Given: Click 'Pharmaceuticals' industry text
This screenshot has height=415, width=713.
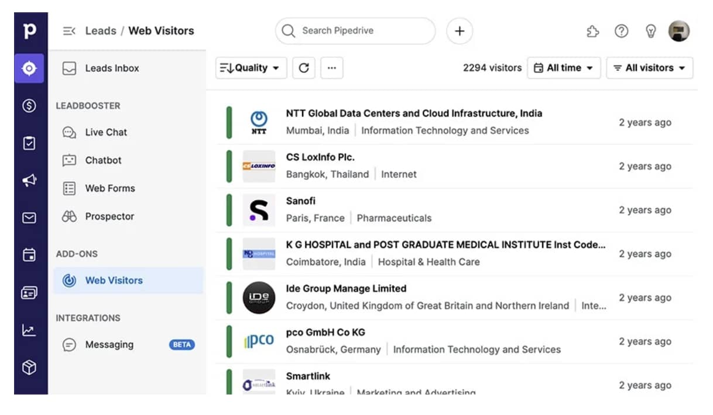Looking at the screenshot, I should [394, 218].
